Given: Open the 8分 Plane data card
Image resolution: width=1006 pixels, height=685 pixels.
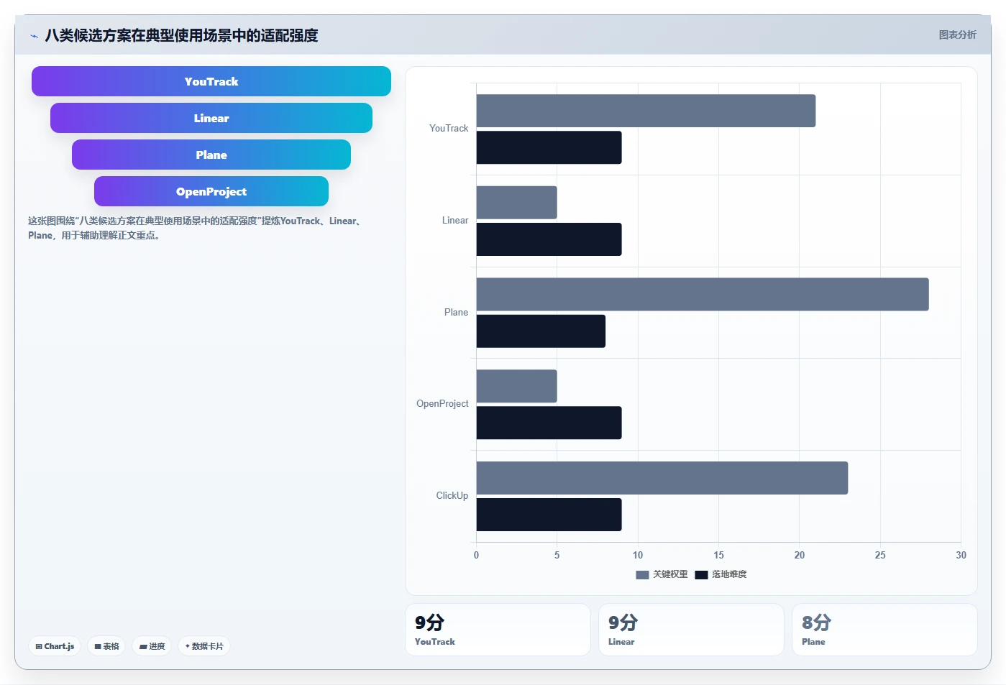Looking at the screenshot, I should pos(884,630).
